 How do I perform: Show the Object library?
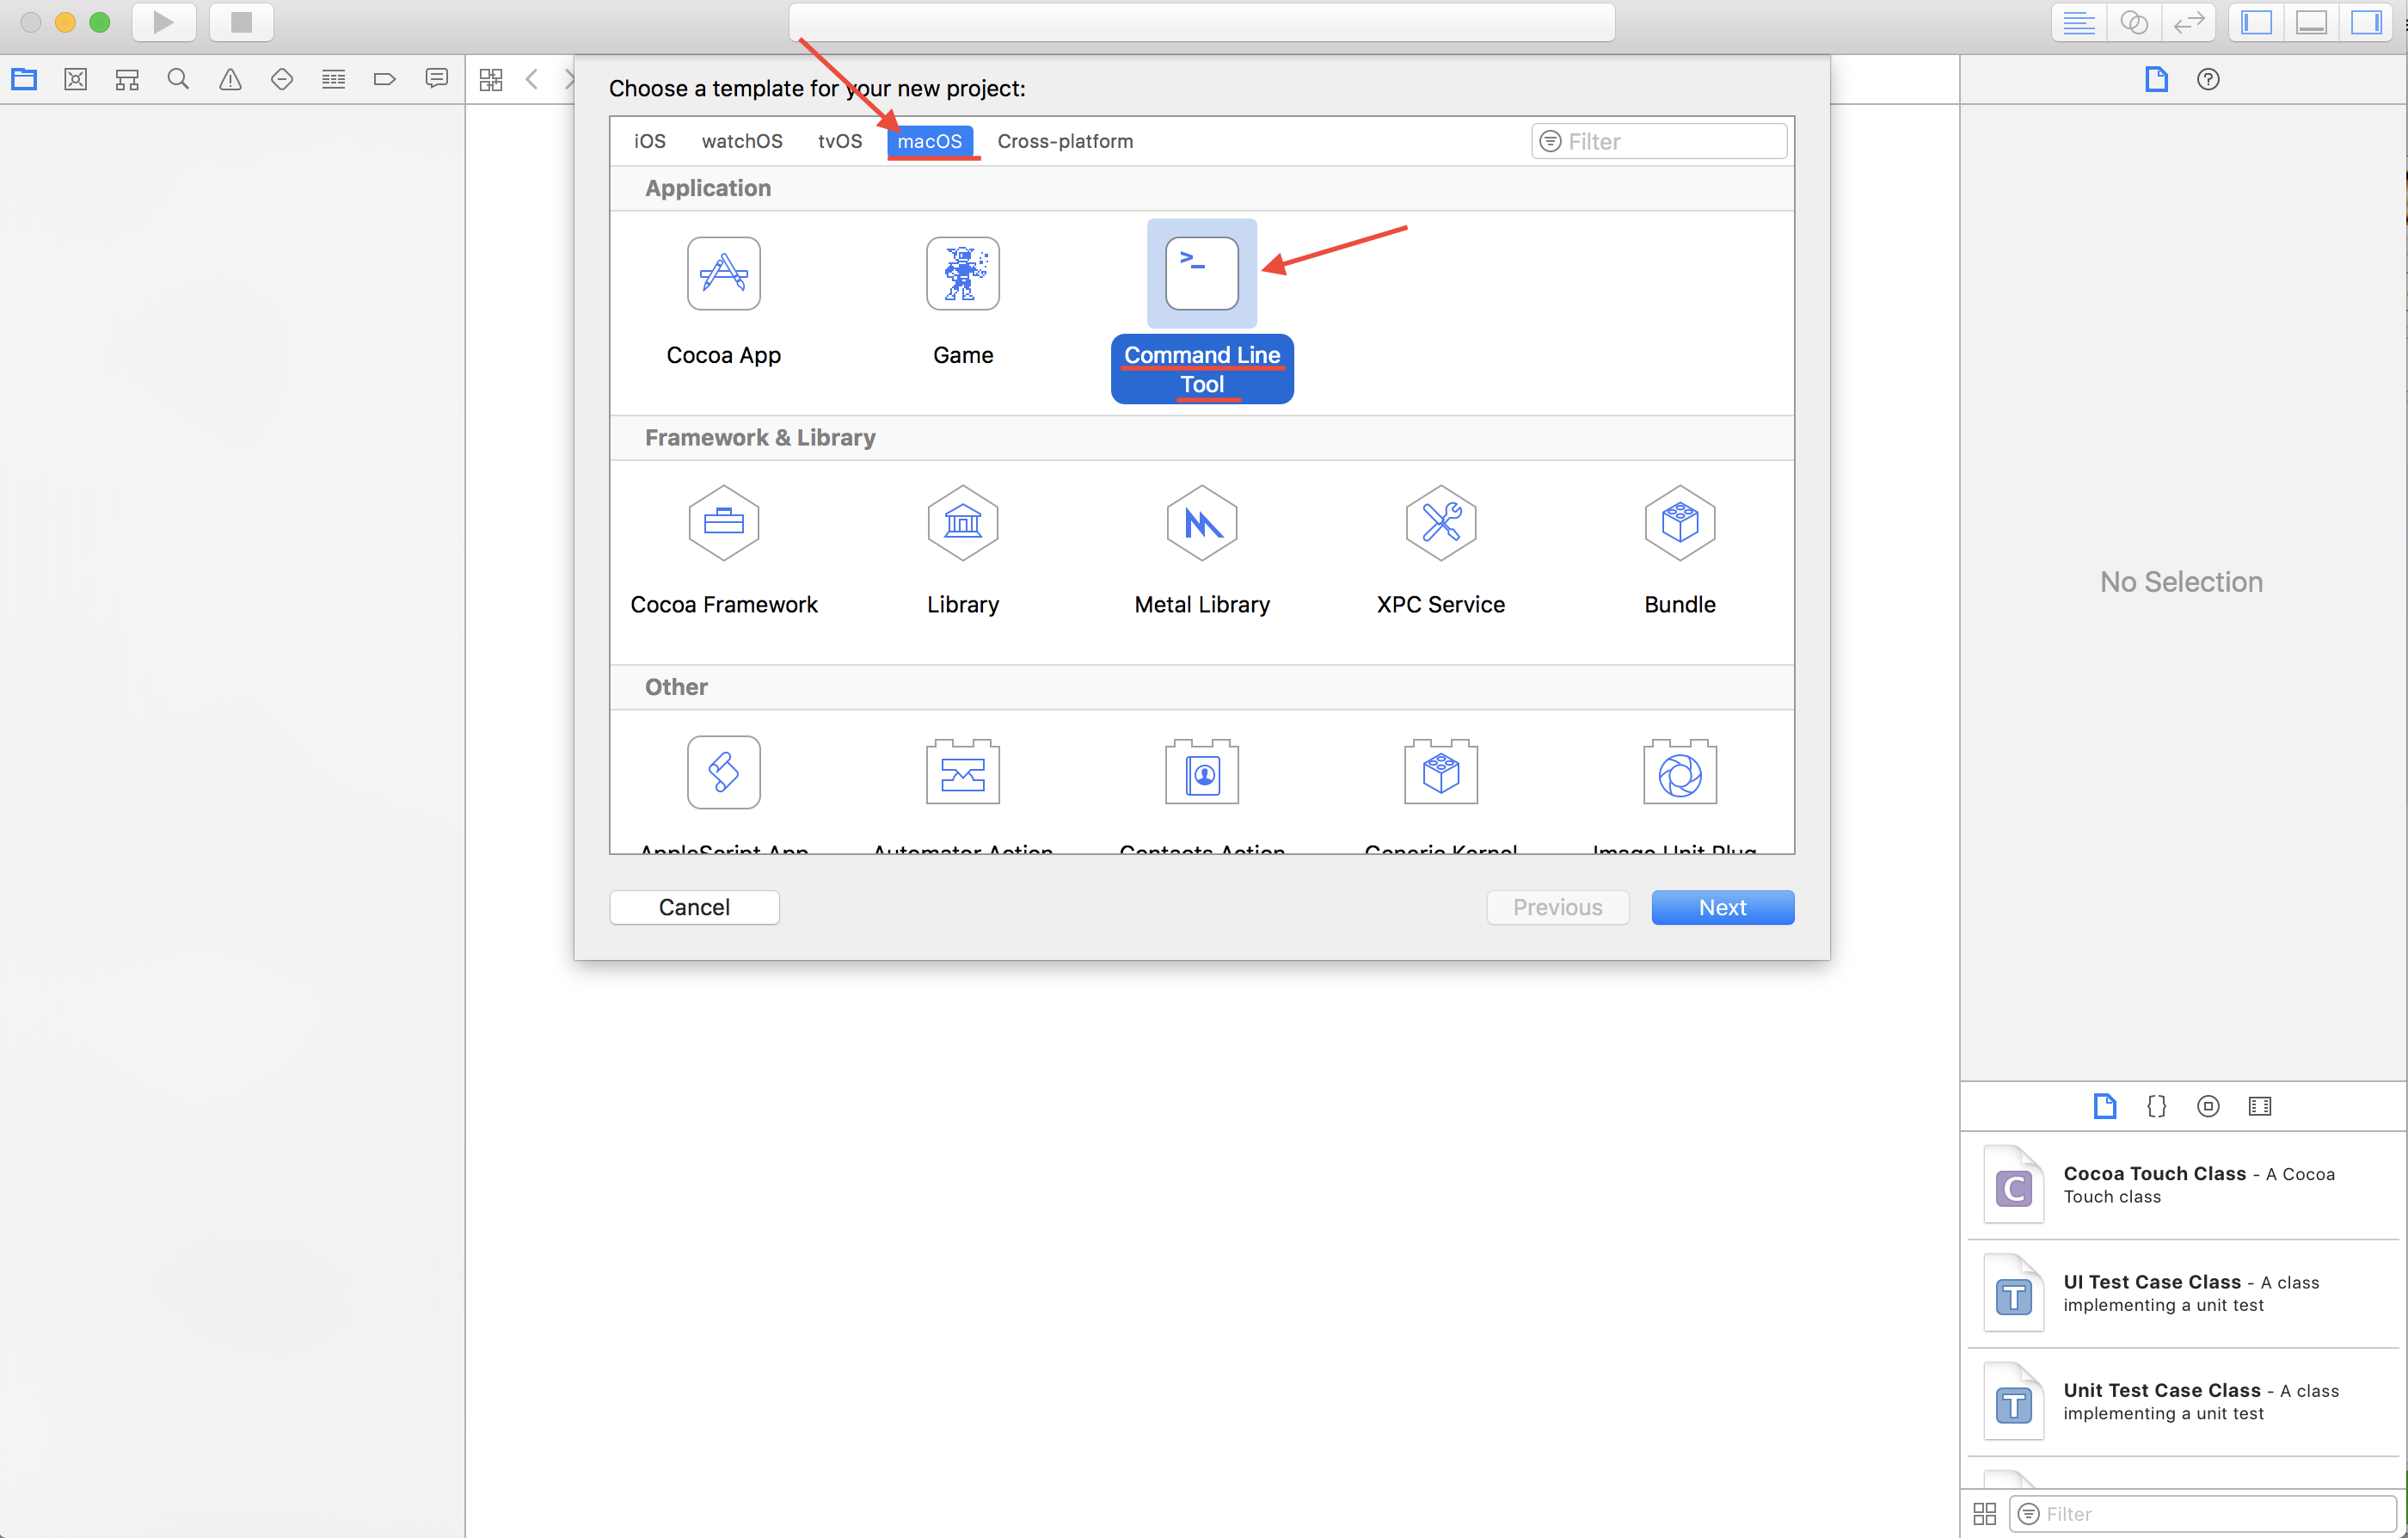2208,1106
